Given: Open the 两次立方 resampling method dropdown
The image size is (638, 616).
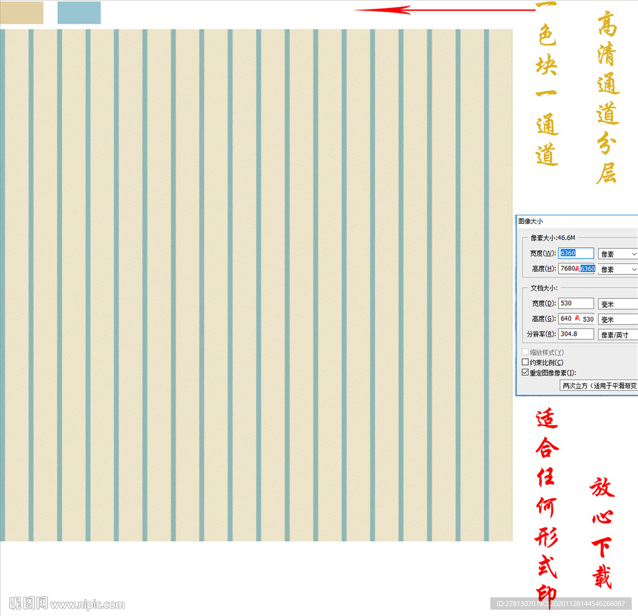Looking at the screenshot, I should point(599,386).
